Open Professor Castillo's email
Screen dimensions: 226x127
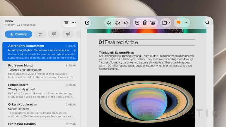(x=40, y=124)
